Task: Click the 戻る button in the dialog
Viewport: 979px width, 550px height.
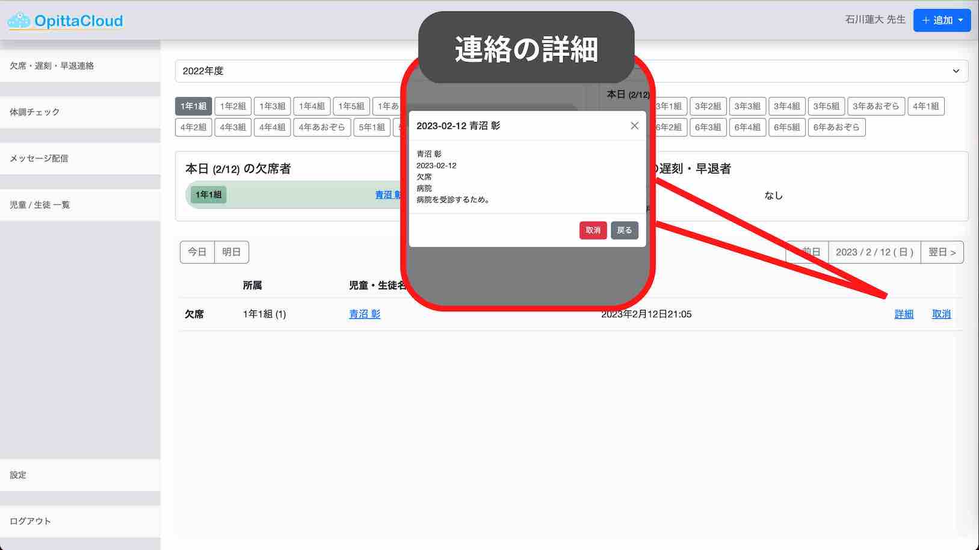Action: (x=624, y=230)
